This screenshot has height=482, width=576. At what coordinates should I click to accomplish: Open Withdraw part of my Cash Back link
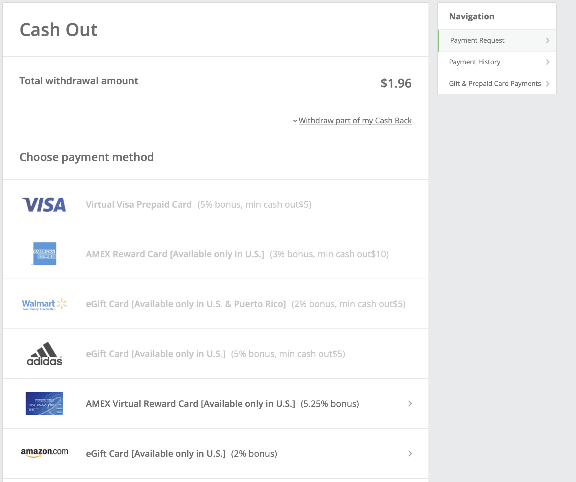click(x=355, y=121)
